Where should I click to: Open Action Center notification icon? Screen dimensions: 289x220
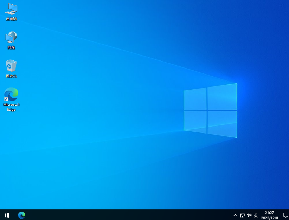coord(285,215)
